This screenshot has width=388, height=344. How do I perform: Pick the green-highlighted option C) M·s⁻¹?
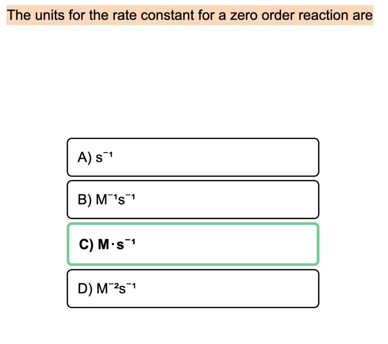pyautogui.click(x=193, y=244)
